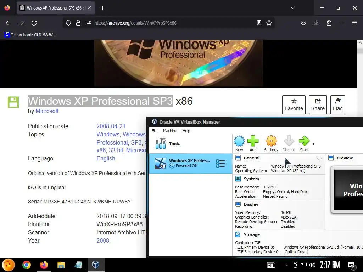Open the Start menu orb on taskbar
This screenshot has width=363, height=272.
coord(9,265)
